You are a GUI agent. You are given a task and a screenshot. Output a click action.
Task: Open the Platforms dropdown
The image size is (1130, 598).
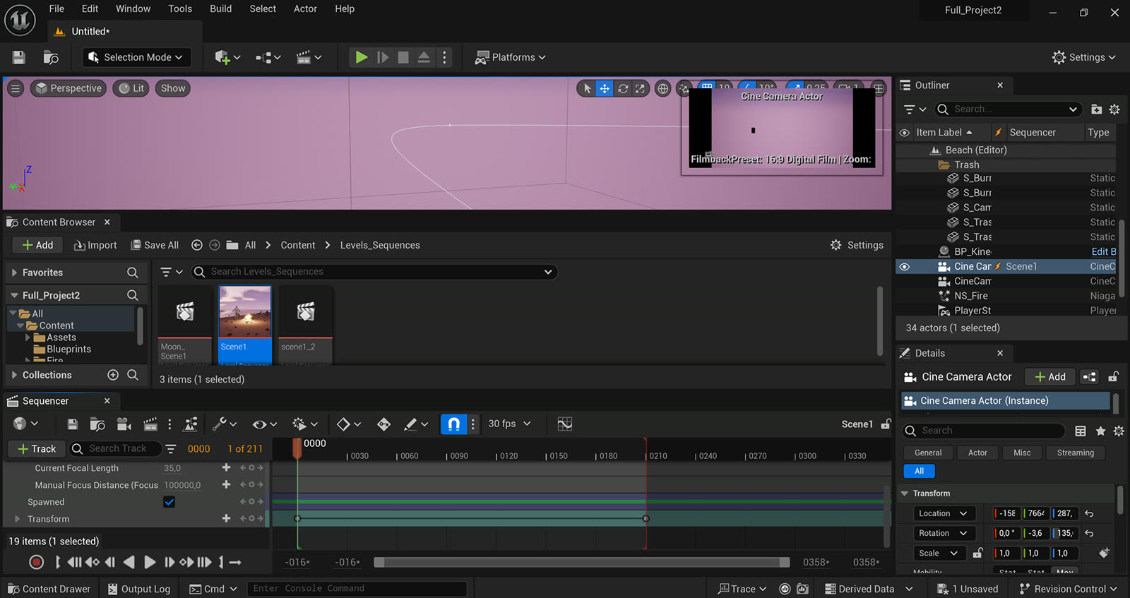[x=510, y=57]
